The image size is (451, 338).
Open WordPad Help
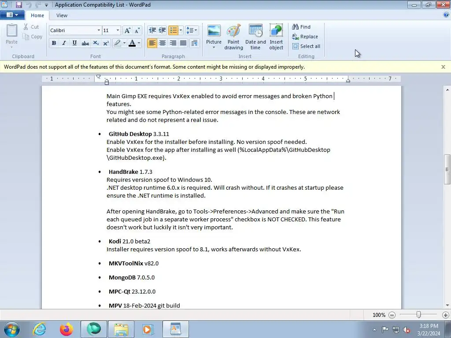[x=446, y=15]
